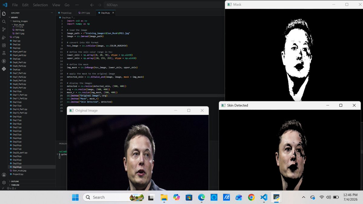The width and height of the screenshot is (363, 204).
Task: Open Project2.py in explorer file list
Action: [x=18, y=174]
